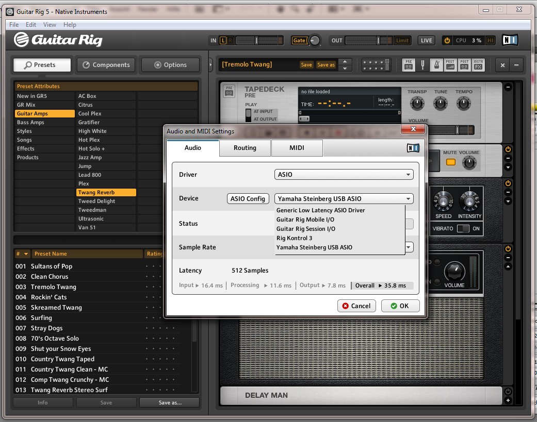This screenshot has height=422, width=537.
Task: Close the Device combo box showing Yamaha Steinberg
Action: point(344,199)
